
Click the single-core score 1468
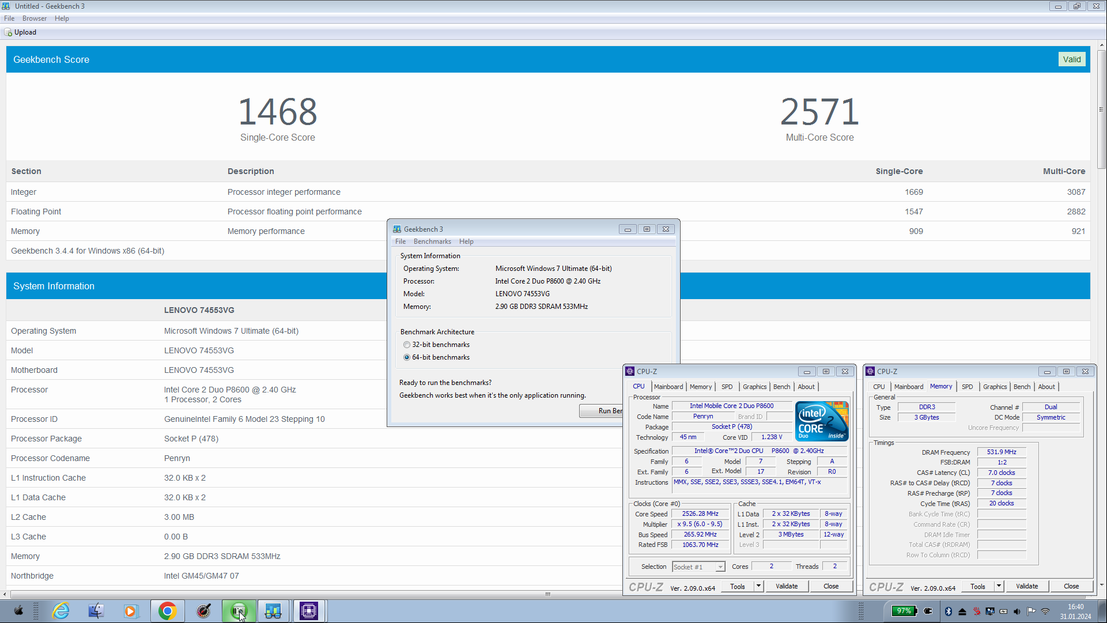click(x=278, y=112)
